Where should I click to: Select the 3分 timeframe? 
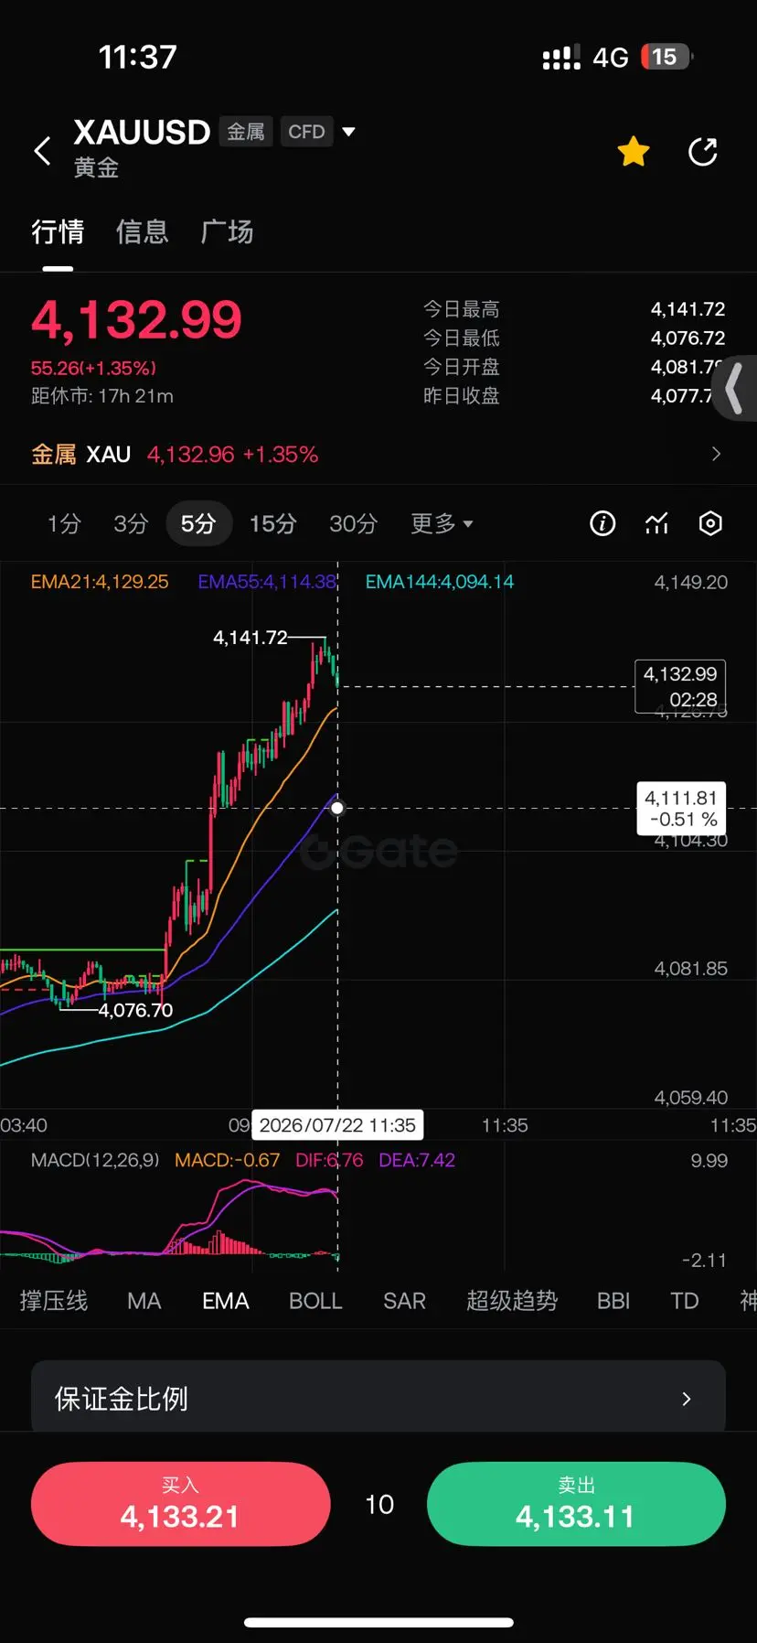click(131, 523)
